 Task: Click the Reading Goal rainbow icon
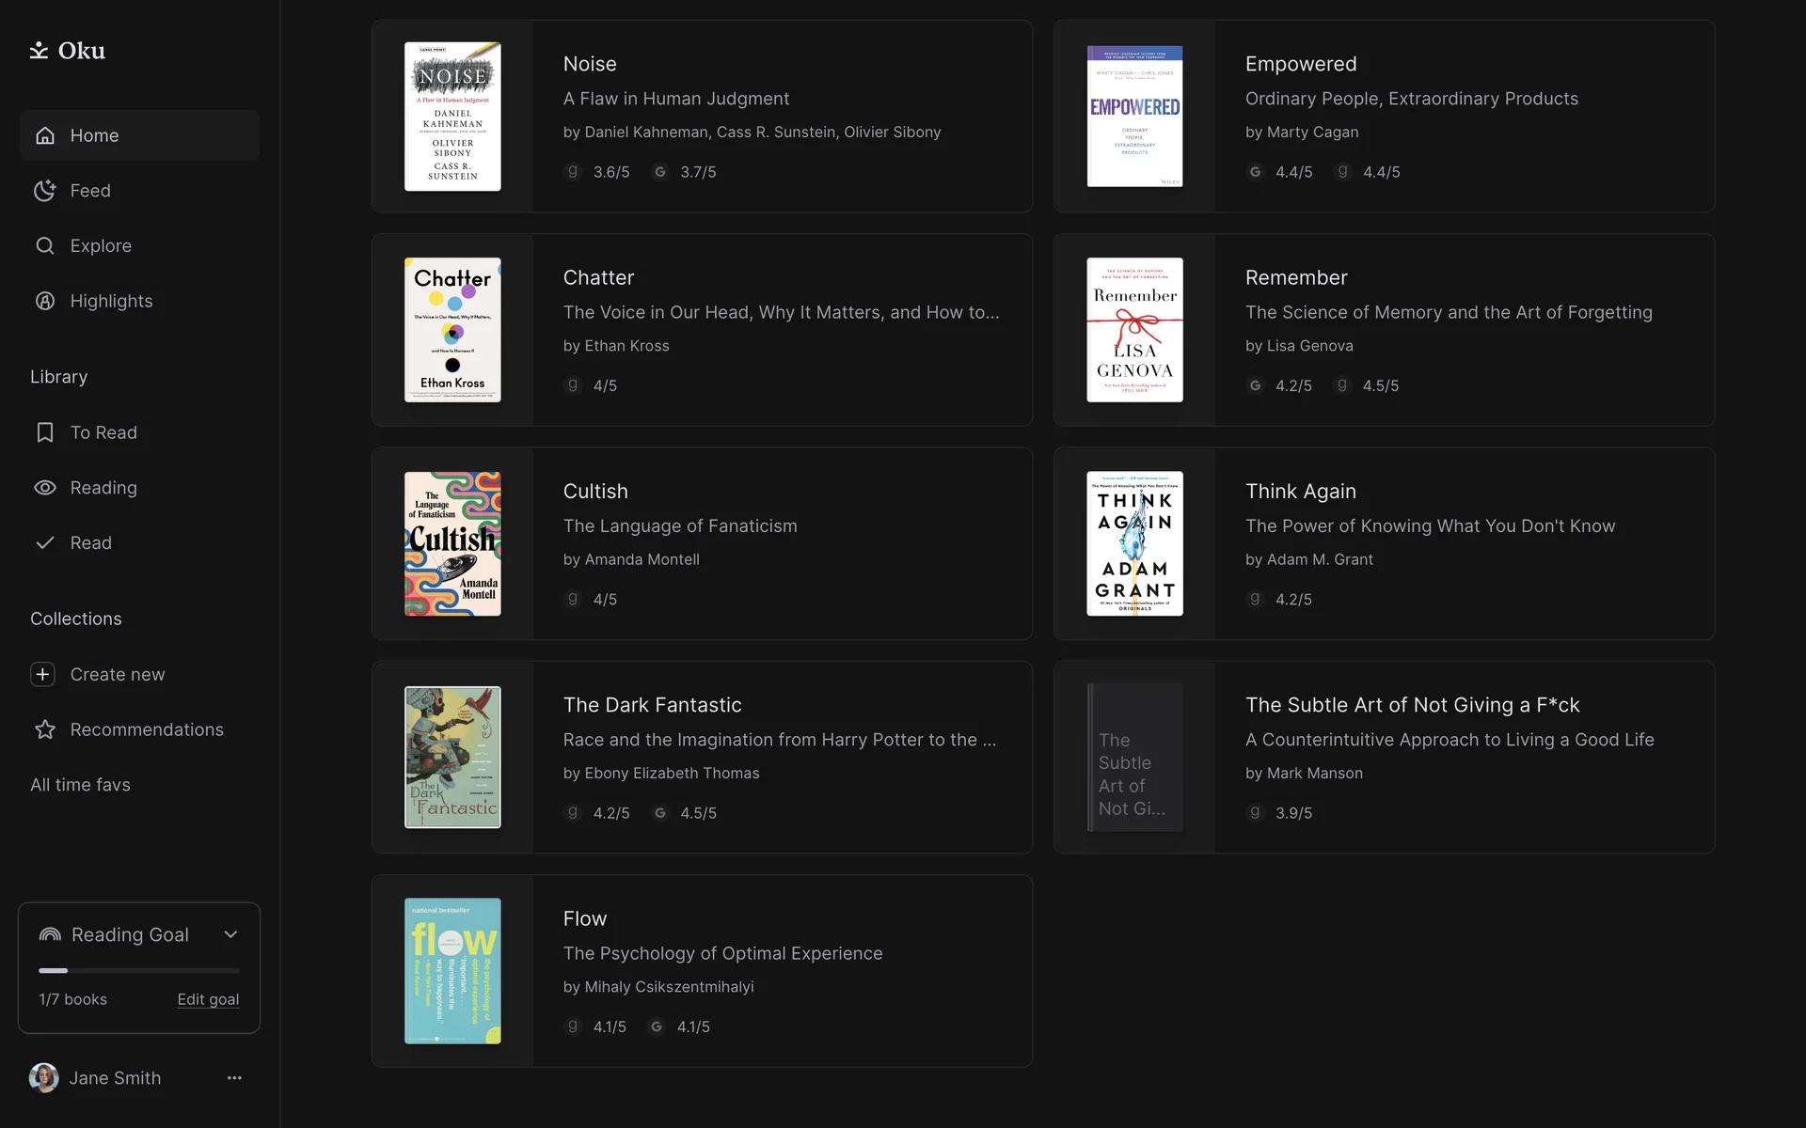click(50, 934)
